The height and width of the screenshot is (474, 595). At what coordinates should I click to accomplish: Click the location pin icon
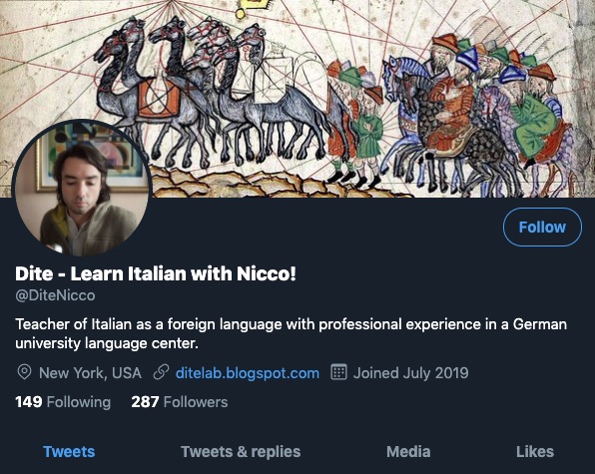(24, 373)
